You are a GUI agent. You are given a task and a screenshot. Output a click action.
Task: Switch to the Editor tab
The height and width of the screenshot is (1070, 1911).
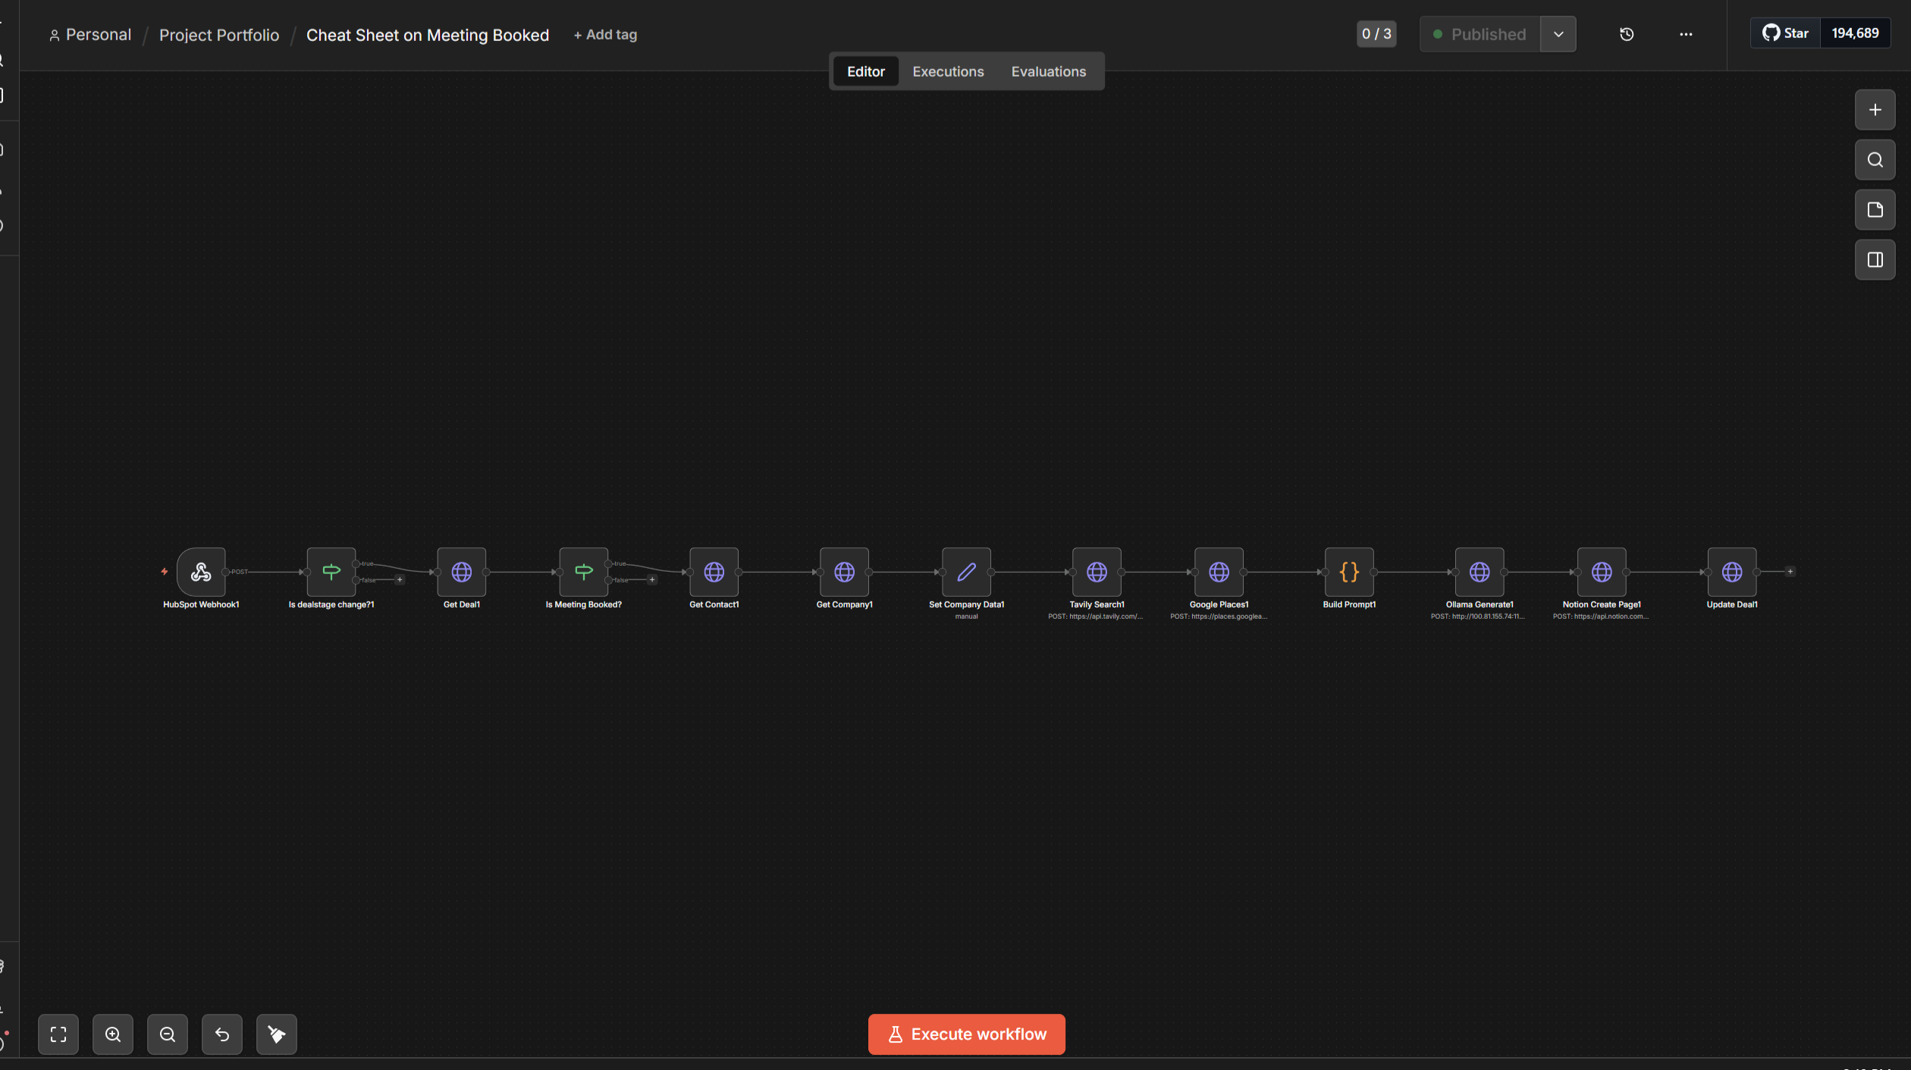click(866, 71)
